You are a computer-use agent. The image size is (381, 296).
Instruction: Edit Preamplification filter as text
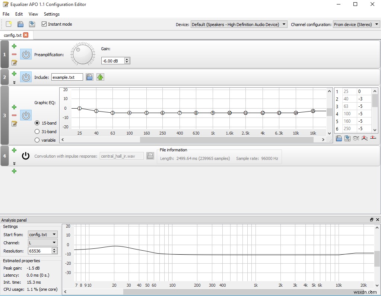tap(14, 62)
